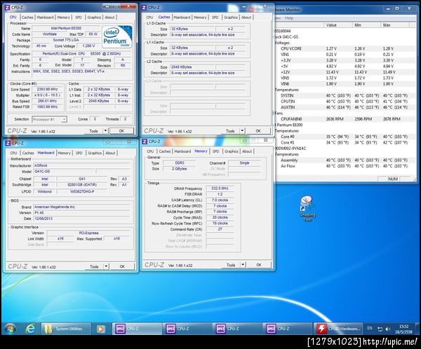Click BIOS Brand American Megatrends field

(81, 207)
